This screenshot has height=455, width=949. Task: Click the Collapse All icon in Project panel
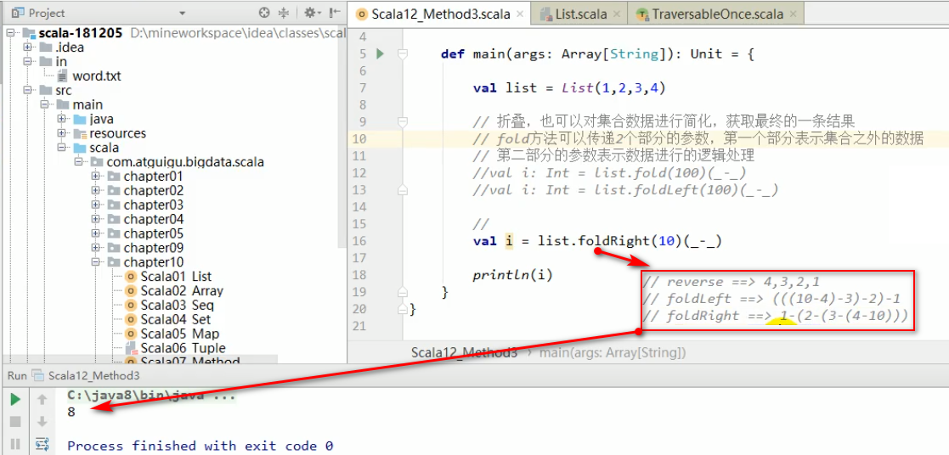click(283, 13)
